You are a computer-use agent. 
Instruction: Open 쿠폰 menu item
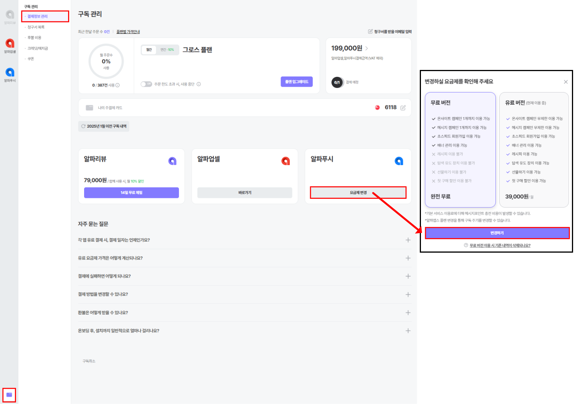coord(31,59)
